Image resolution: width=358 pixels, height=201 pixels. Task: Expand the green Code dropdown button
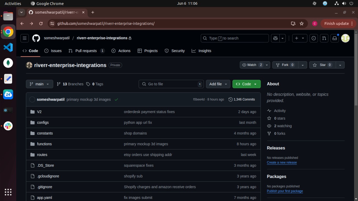coord(246,84)
